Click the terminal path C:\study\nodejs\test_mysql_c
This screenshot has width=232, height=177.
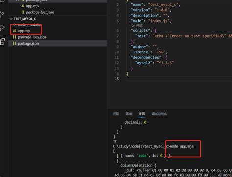tap(140, 146)
